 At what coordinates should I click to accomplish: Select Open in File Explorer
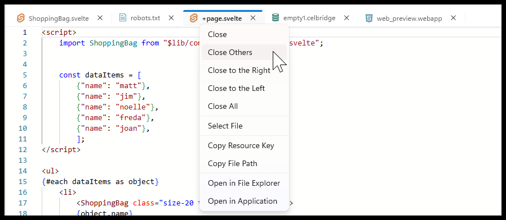(244, 183)
